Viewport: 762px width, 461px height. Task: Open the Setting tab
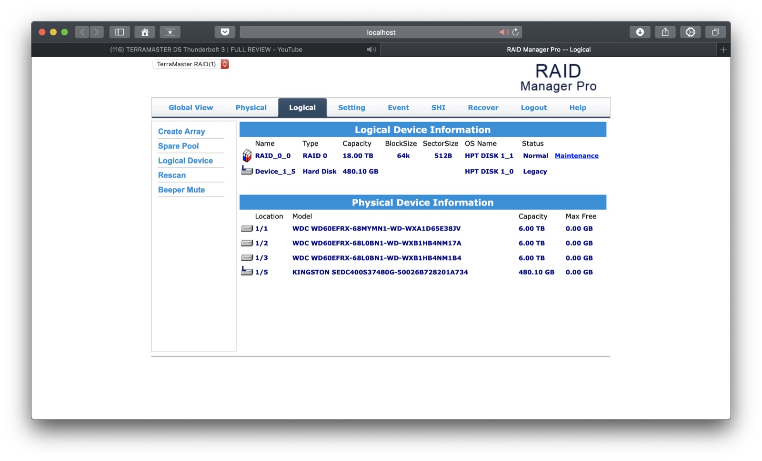pos(351,108)
